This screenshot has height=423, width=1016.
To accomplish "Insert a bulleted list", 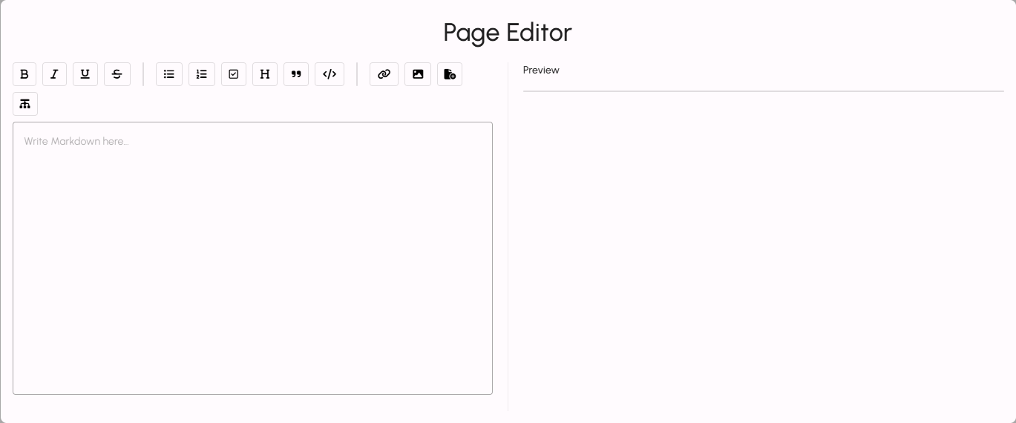I will [169, 74].
